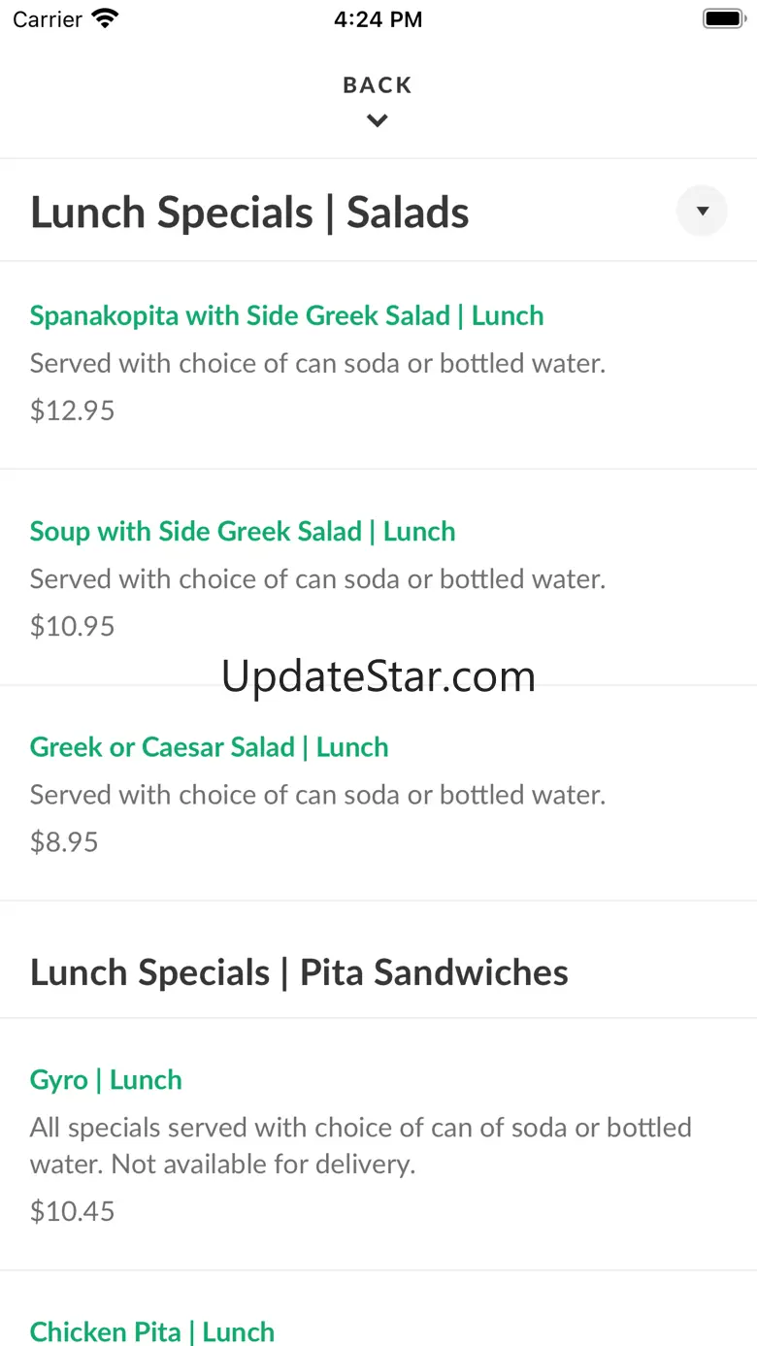Tap Spanakopita's can soda description text

tap(317, 364)
